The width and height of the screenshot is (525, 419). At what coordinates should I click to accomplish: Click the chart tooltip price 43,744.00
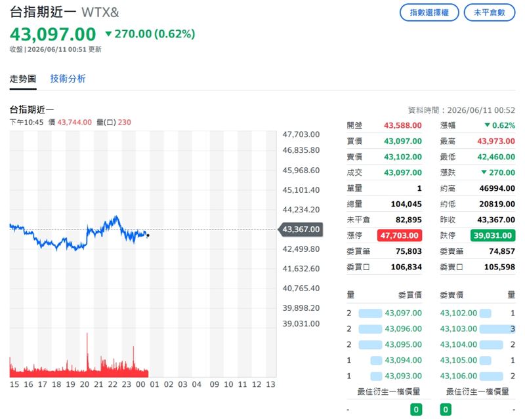(x=74, y=122)
